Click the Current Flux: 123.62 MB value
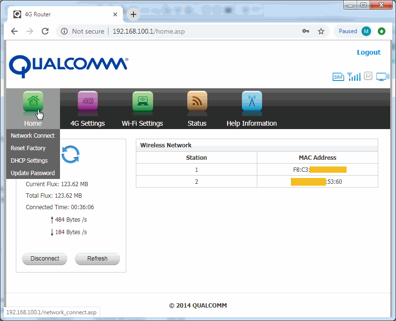 [57, 184]
